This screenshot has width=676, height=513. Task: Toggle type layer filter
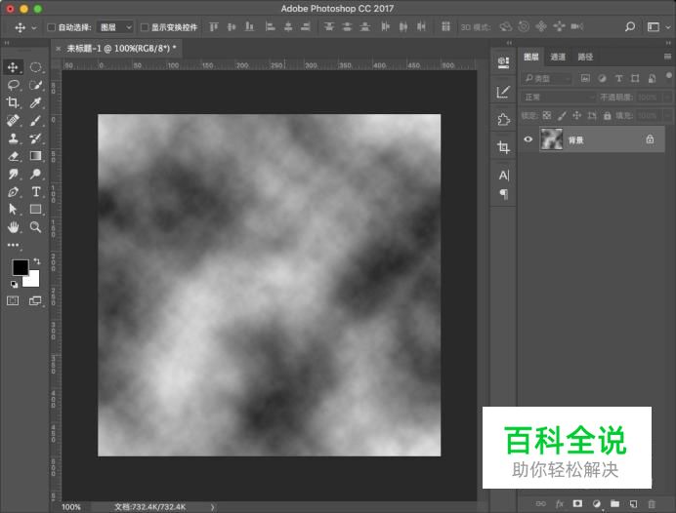[618, 78]
